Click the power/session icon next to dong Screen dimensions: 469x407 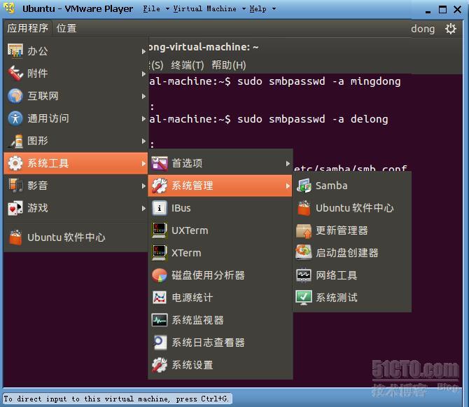451,29
